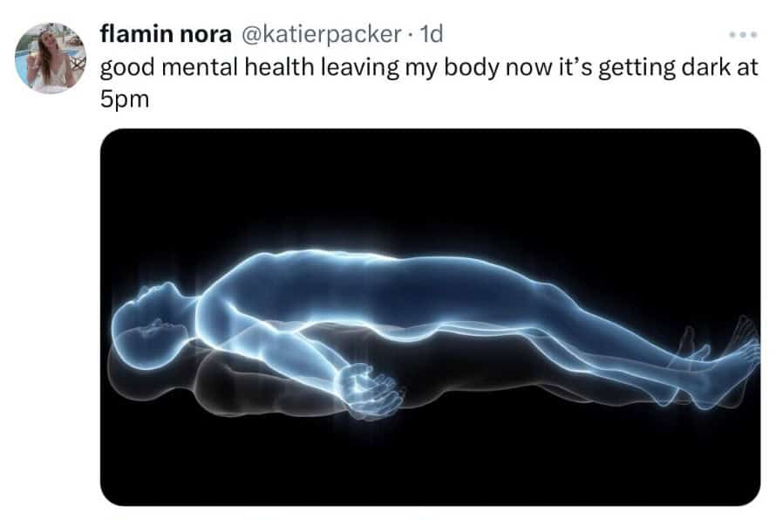The height and width of the screenshot is (520, 776).
Task: Open the attached glowing body image
Action: [x=430, y=317]
